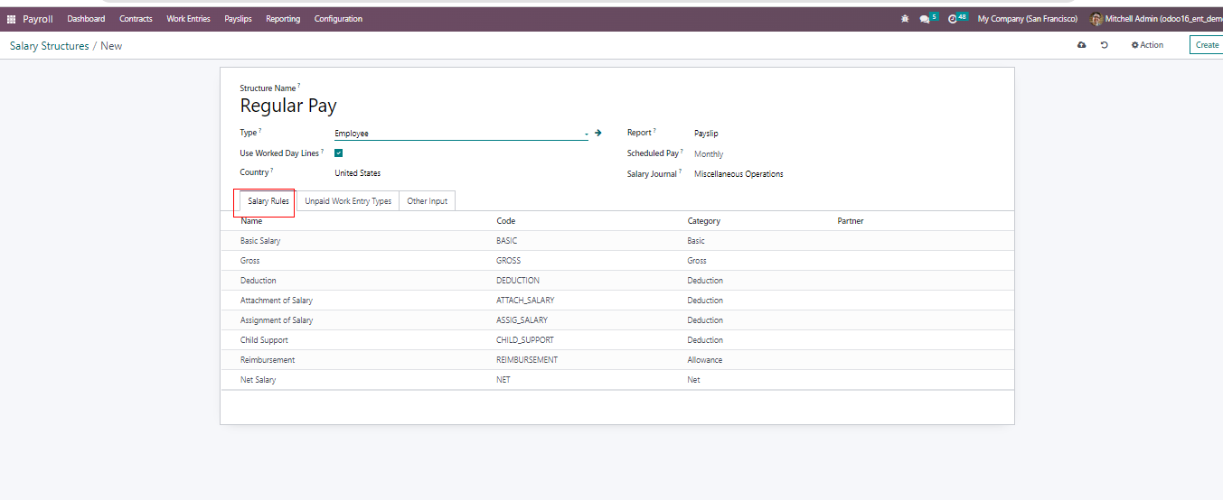Open the Type external link arrow

tap(598, 133)
